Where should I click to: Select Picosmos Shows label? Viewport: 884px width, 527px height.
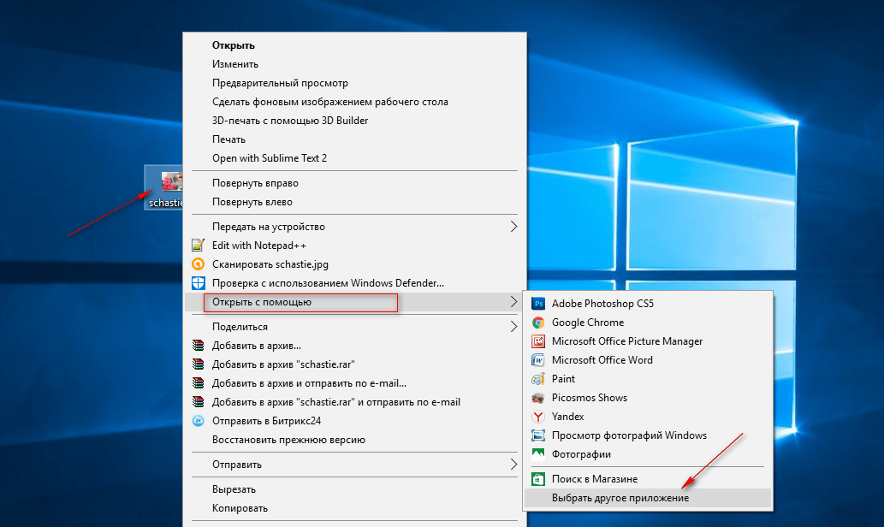coord(590,398)
